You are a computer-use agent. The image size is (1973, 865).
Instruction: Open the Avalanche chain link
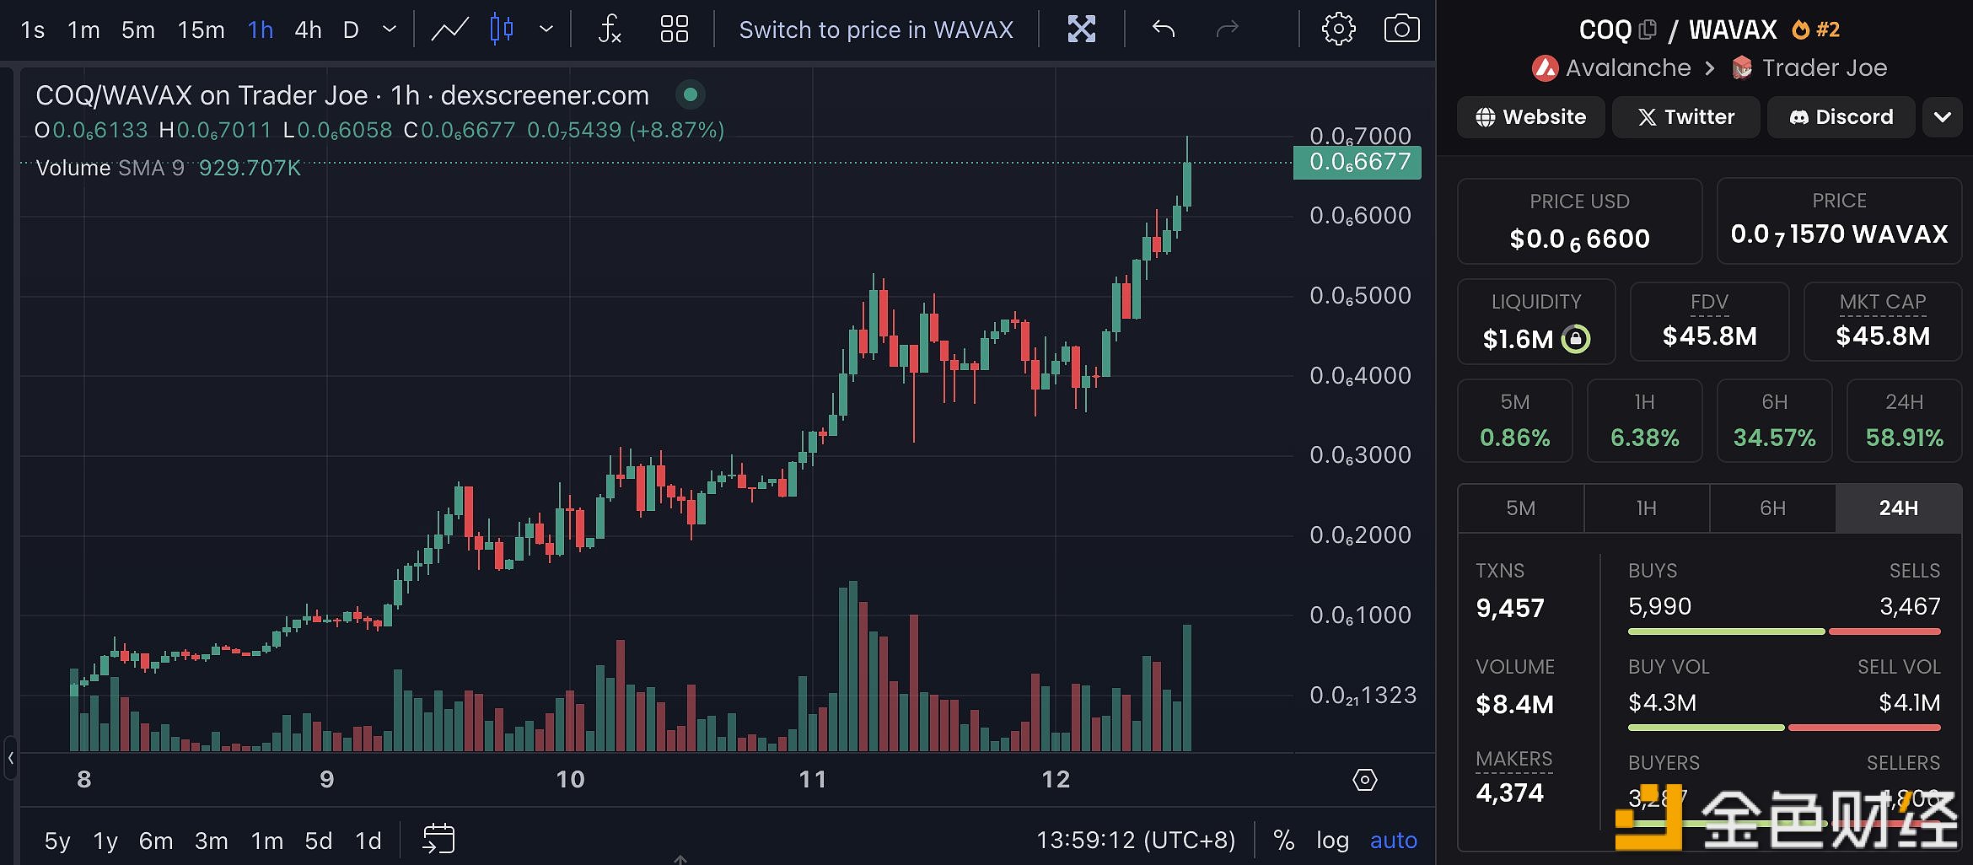[1612, 68]
